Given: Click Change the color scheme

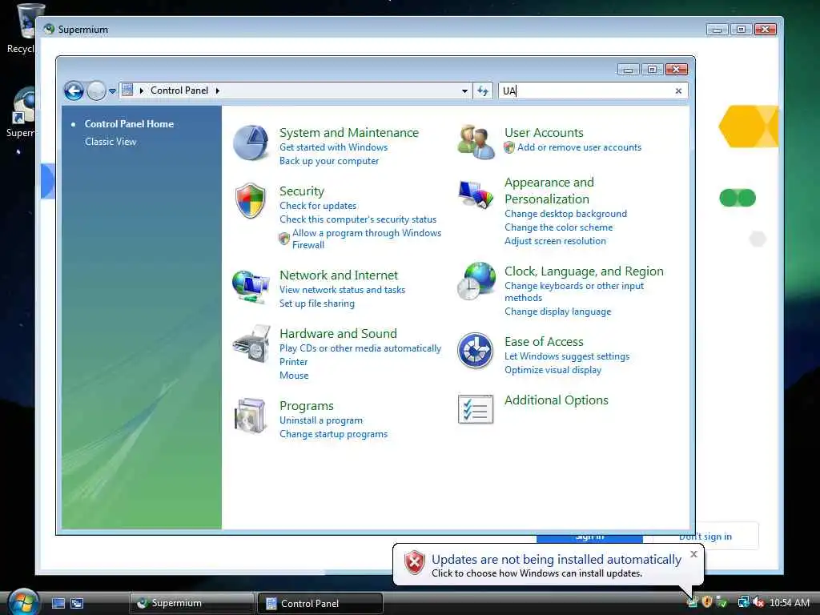Looking at the screenshot, I should click(x=558, y=227).
